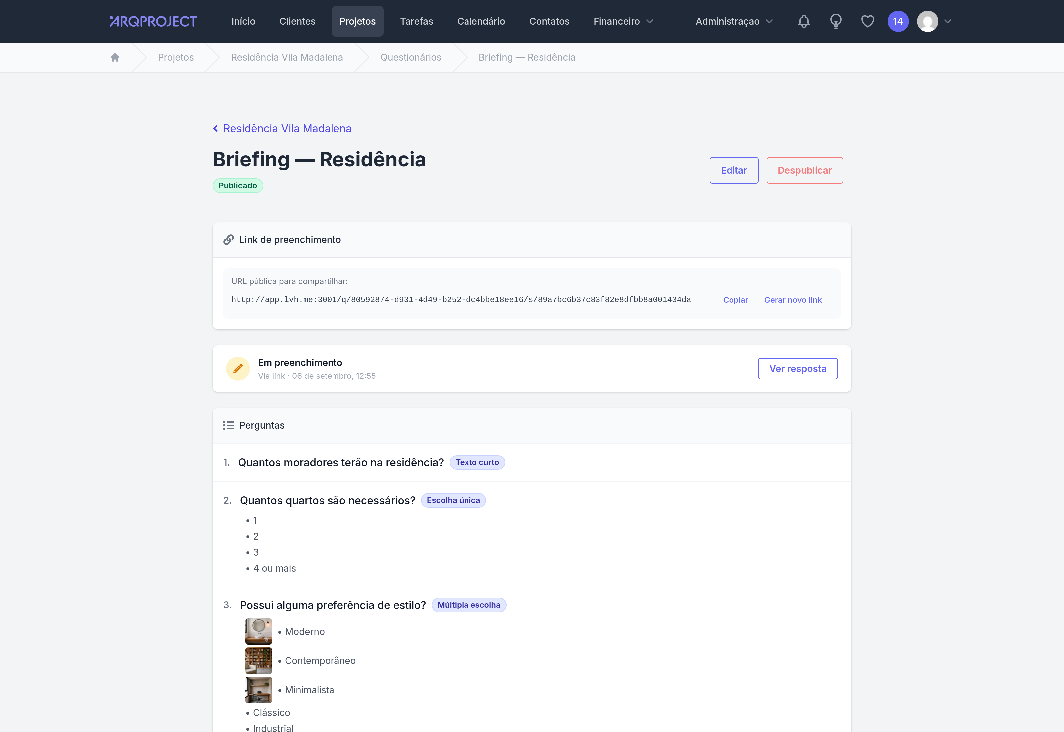The width and height of the screenshot is (1064, 732).
Task: Click the public URL text
Action: tap(461, 300)
